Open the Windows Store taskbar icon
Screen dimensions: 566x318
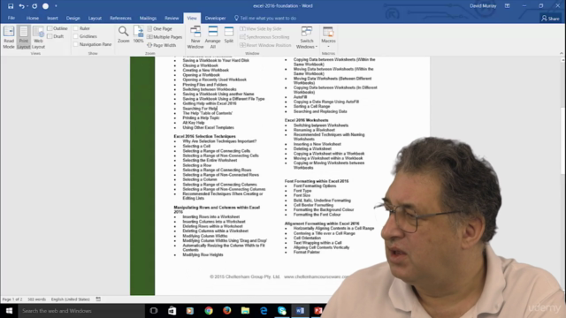point(172,311)
